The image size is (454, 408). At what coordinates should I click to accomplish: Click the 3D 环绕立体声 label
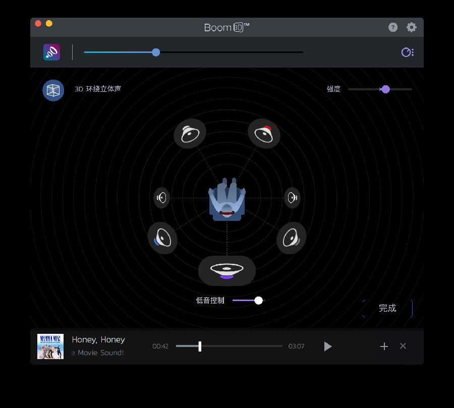click(x=98, y=89)
